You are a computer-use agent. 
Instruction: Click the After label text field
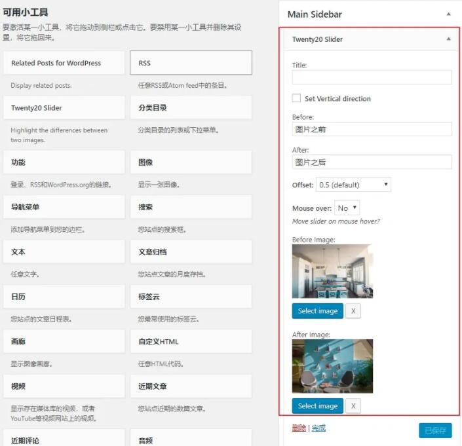coord(372,162)
